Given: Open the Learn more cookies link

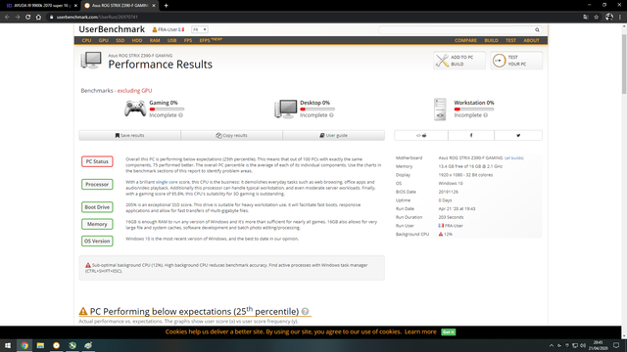Looking at the screenshot, I should (x=420, y=331).
